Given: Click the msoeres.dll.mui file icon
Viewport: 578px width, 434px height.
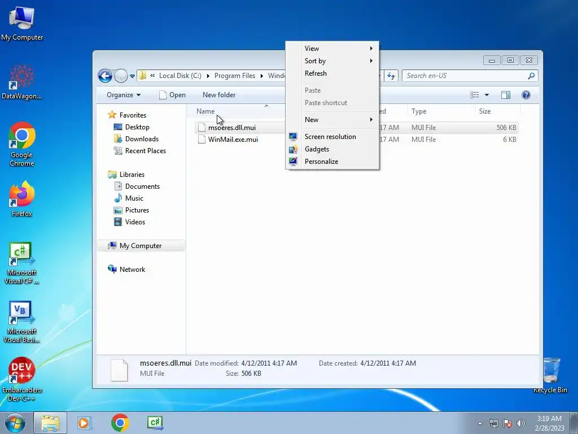Looking at the screenshot, I should click(x=202, y=128).
